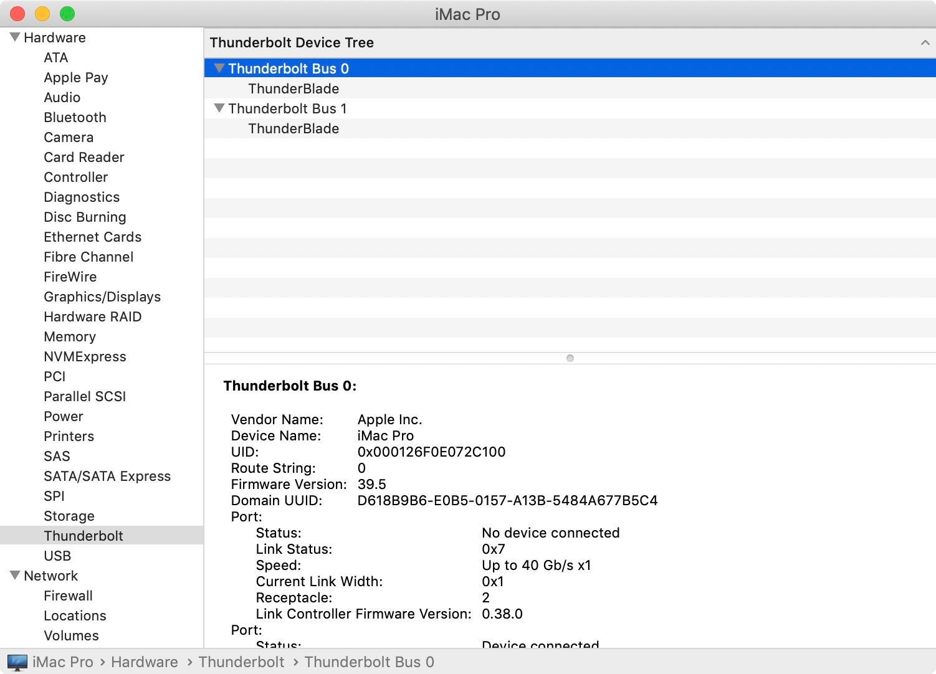Select Thunderbolt in the sidebar
This screenshot has height=674, width=936.
[x=102, y=536]
